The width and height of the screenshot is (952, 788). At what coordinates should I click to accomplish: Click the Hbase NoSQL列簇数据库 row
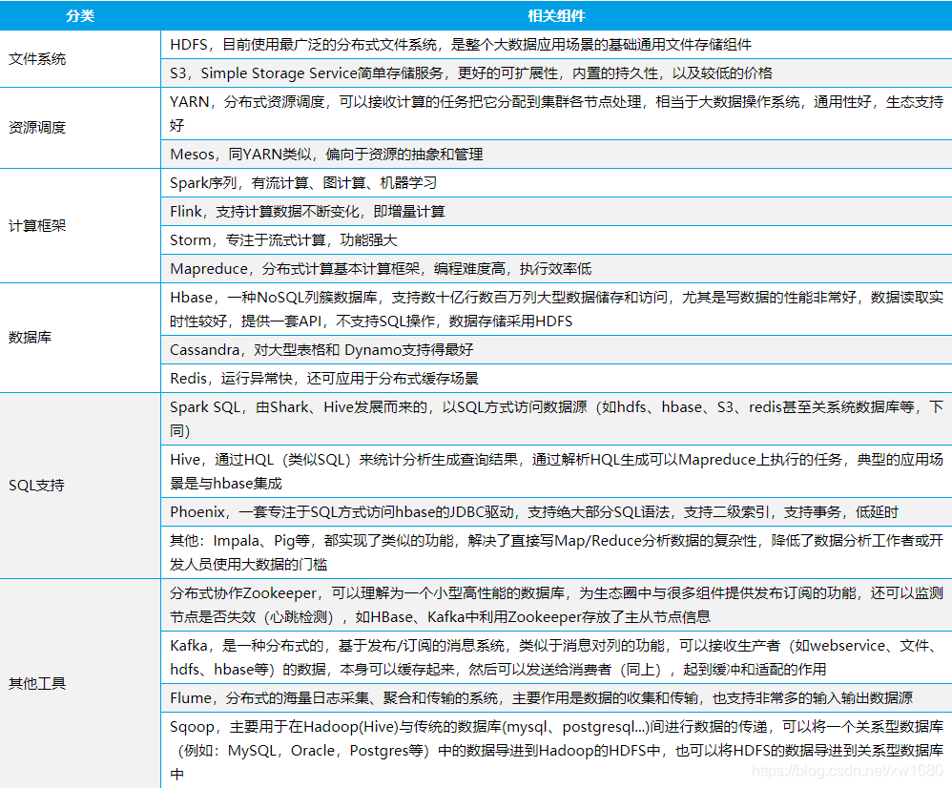[556, 309]
